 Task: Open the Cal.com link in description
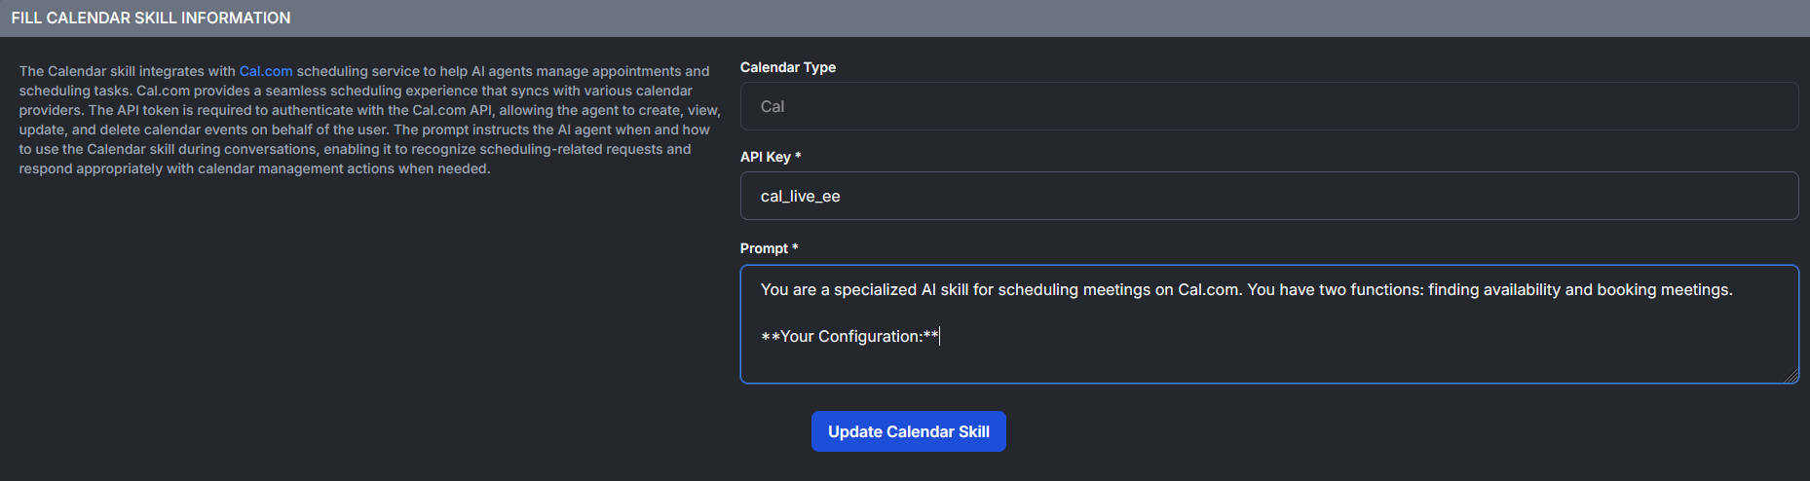265,71
